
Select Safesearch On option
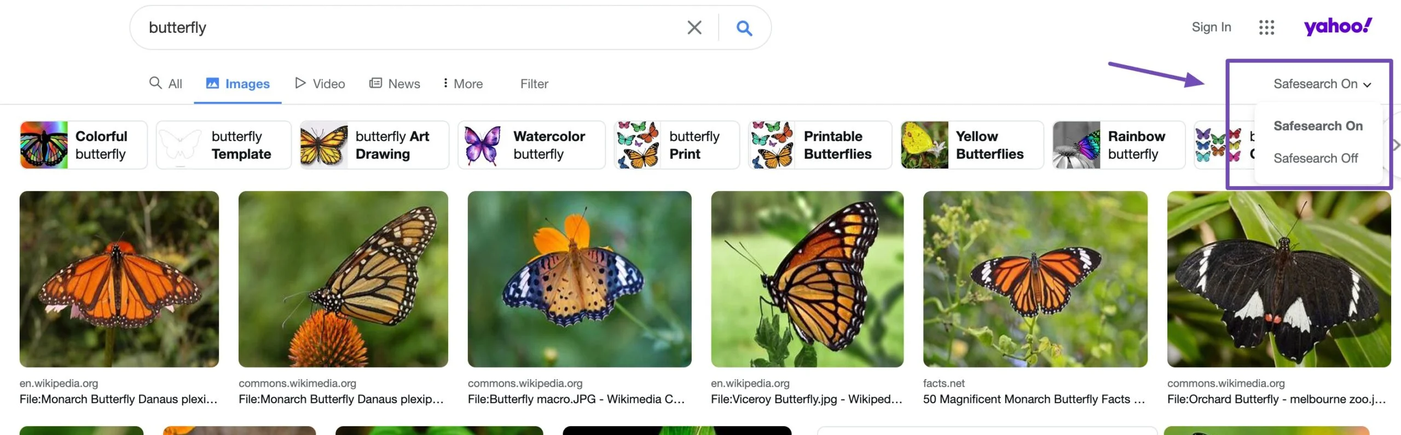tap(1317, 126)
